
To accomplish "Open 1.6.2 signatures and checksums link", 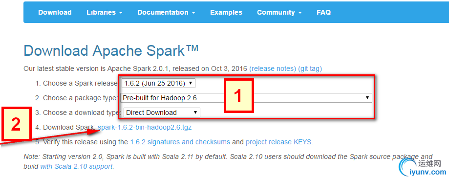I will pos(180,142).
